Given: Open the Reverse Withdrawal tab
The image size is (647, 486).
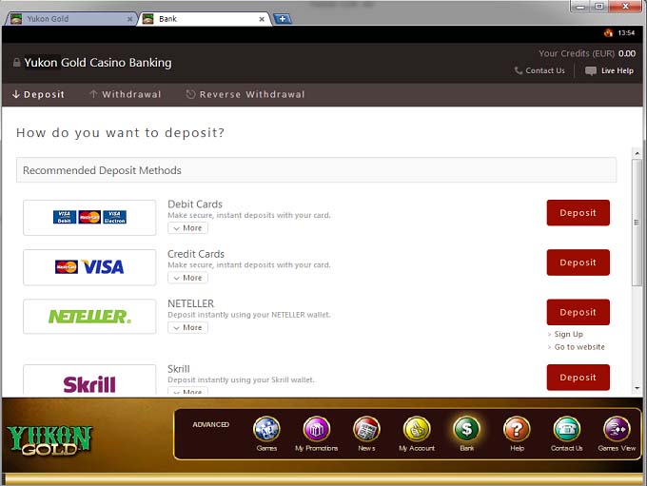Looking at the screenshot, I should 245,95.
